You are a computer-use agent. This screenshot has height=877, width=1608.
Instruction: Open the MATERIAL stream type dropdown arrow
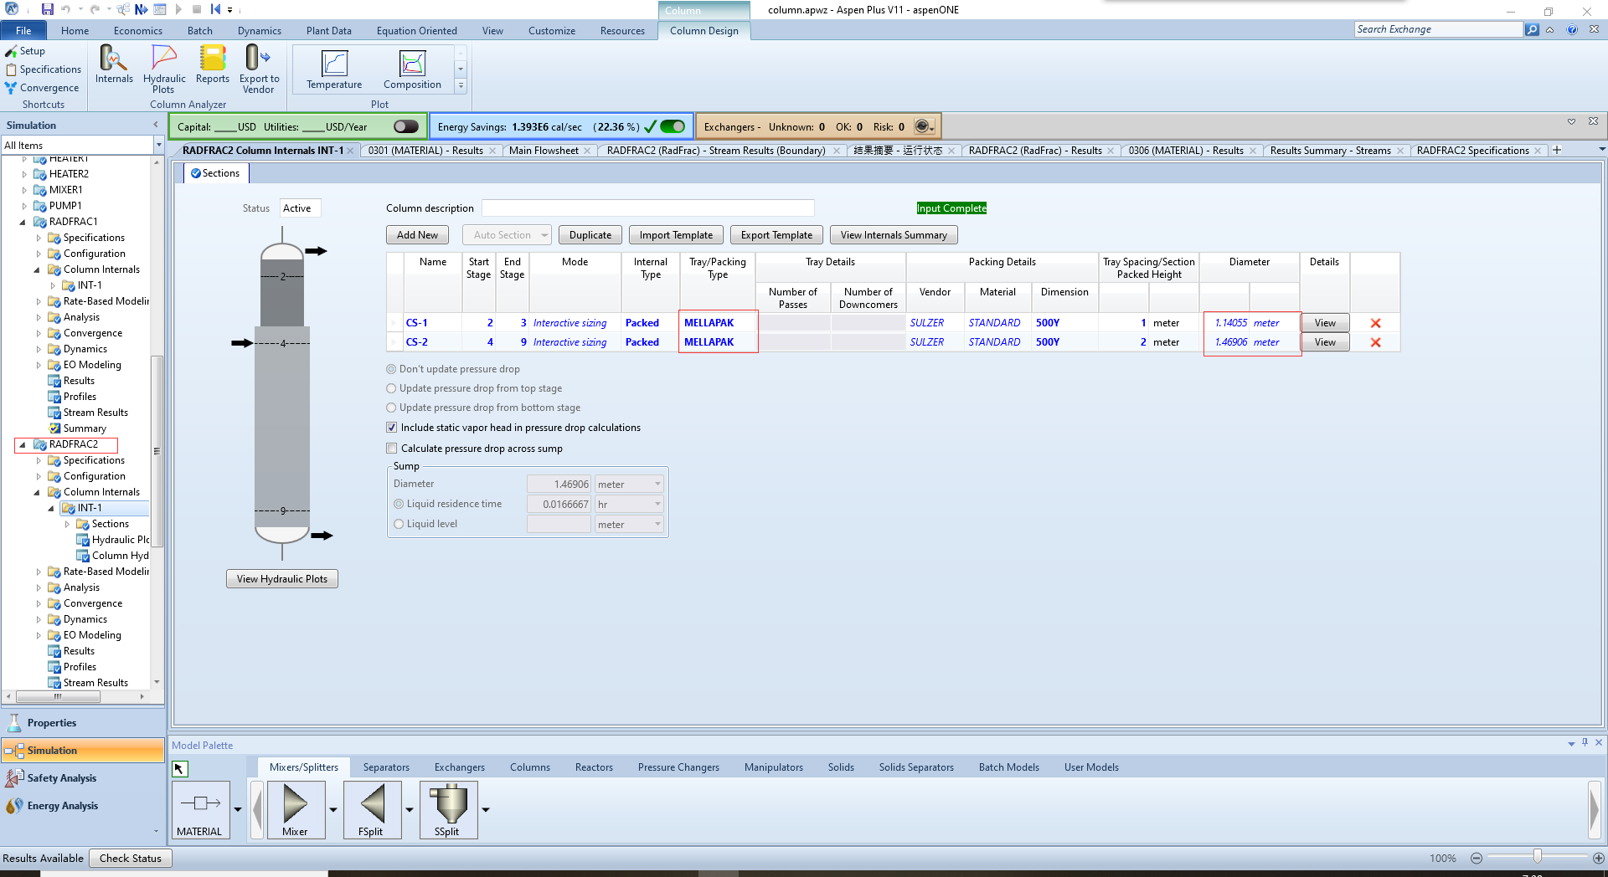(238, 809)
